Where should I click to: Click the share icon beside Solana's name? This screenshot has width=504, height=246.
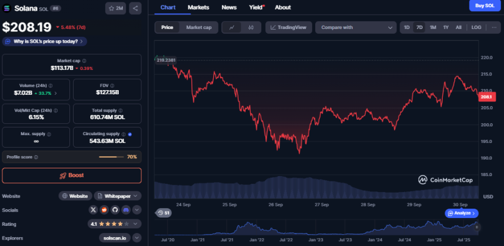pos(135,8)
